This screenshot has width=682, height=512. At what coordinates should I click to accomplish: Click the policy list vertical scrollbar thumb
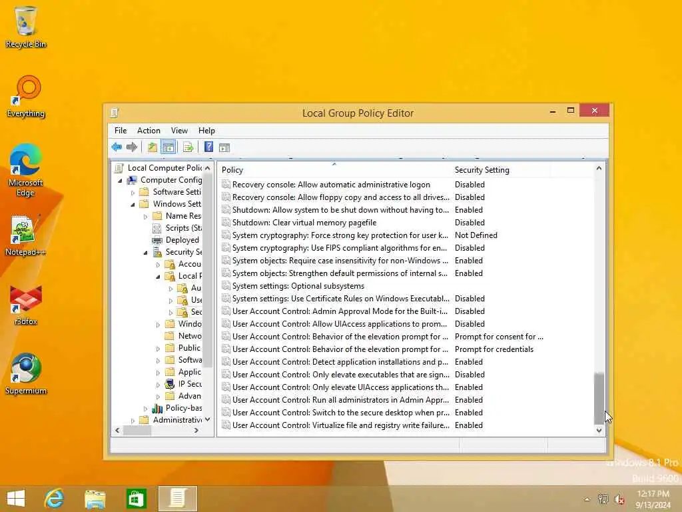click(599, 399)
